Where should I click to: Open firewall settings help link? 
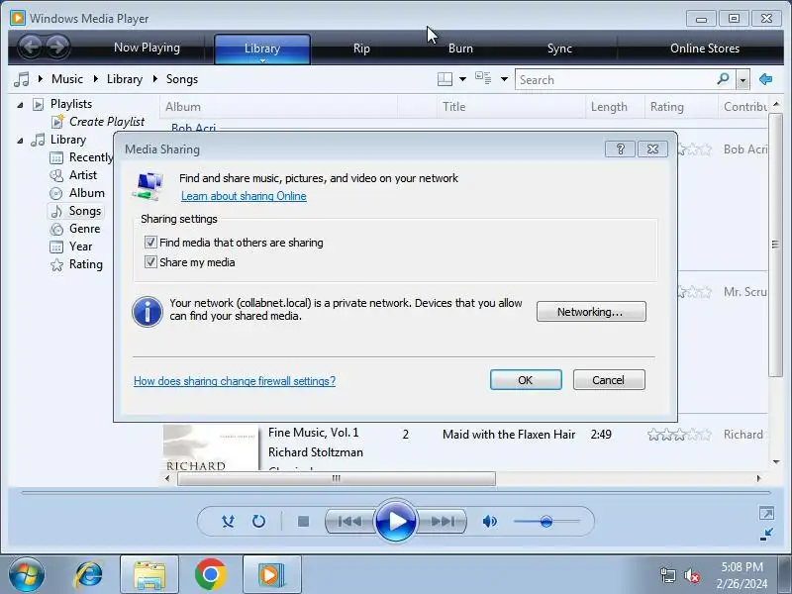[x=235, y=381]
